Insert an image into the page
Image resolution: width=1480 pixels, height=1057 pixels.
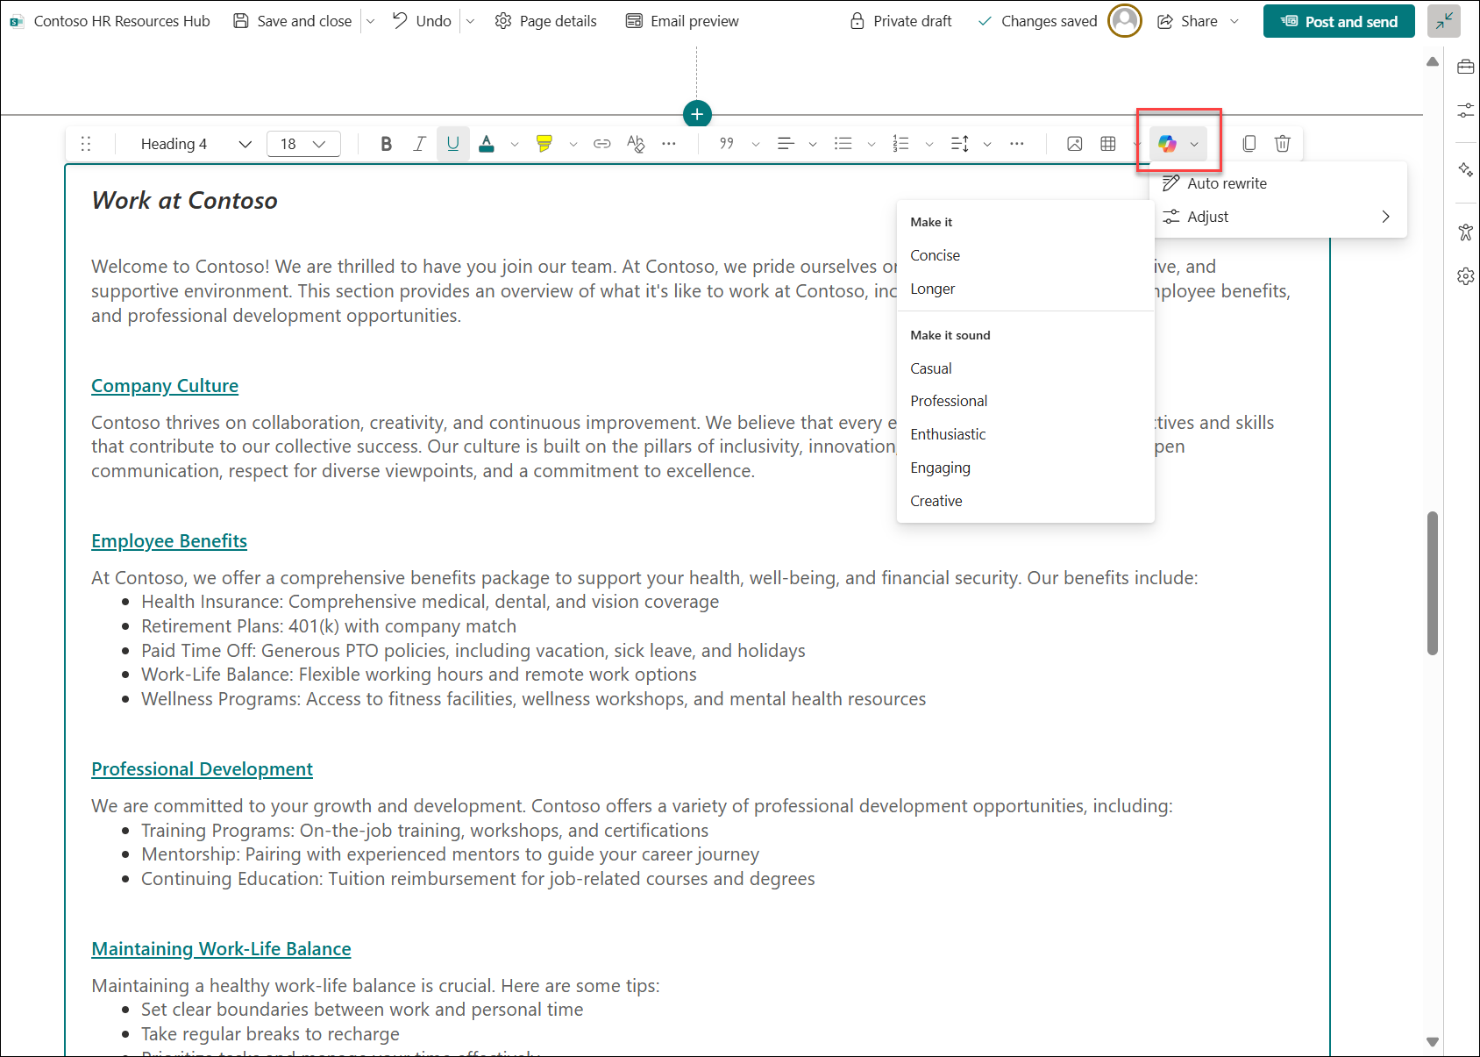coord(1074,143)
